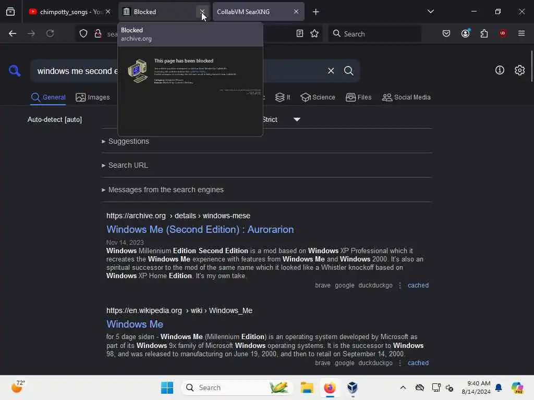The image size is (534, 400).
Task: Open tracking protection shield icon
Action: (x=83, y=33)
